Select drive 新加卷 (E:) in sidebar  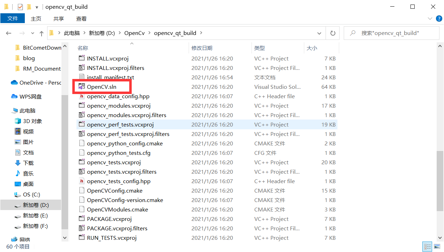pos(31,216)
